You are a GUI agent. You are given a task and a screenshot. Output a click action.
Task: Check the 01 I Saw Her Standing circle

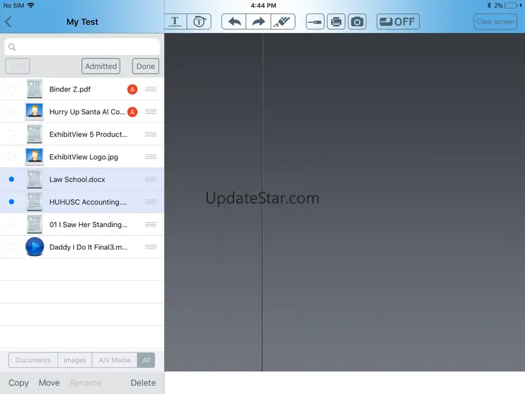[x=11, y=224]
